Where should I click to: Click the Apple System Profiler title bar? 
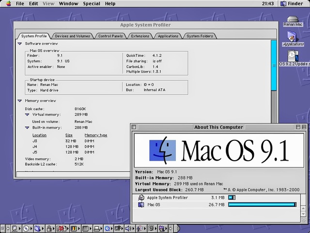click(145, 25)
